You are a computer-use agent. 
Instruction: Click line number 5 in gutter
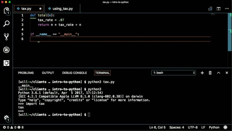pos(22,34)
